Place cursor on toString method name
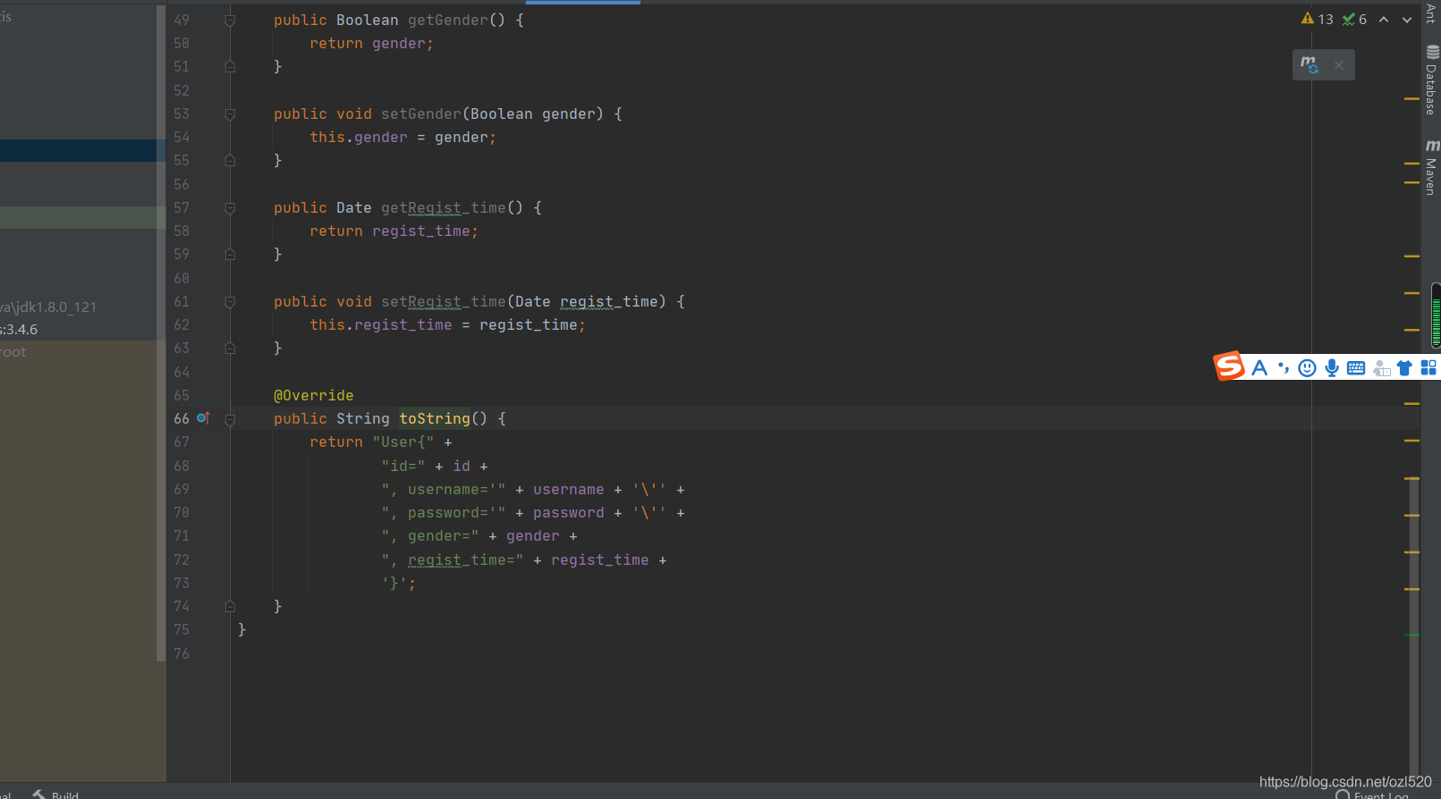Image resolution: width=1441 pixels, height=799 pixels. 434,418
